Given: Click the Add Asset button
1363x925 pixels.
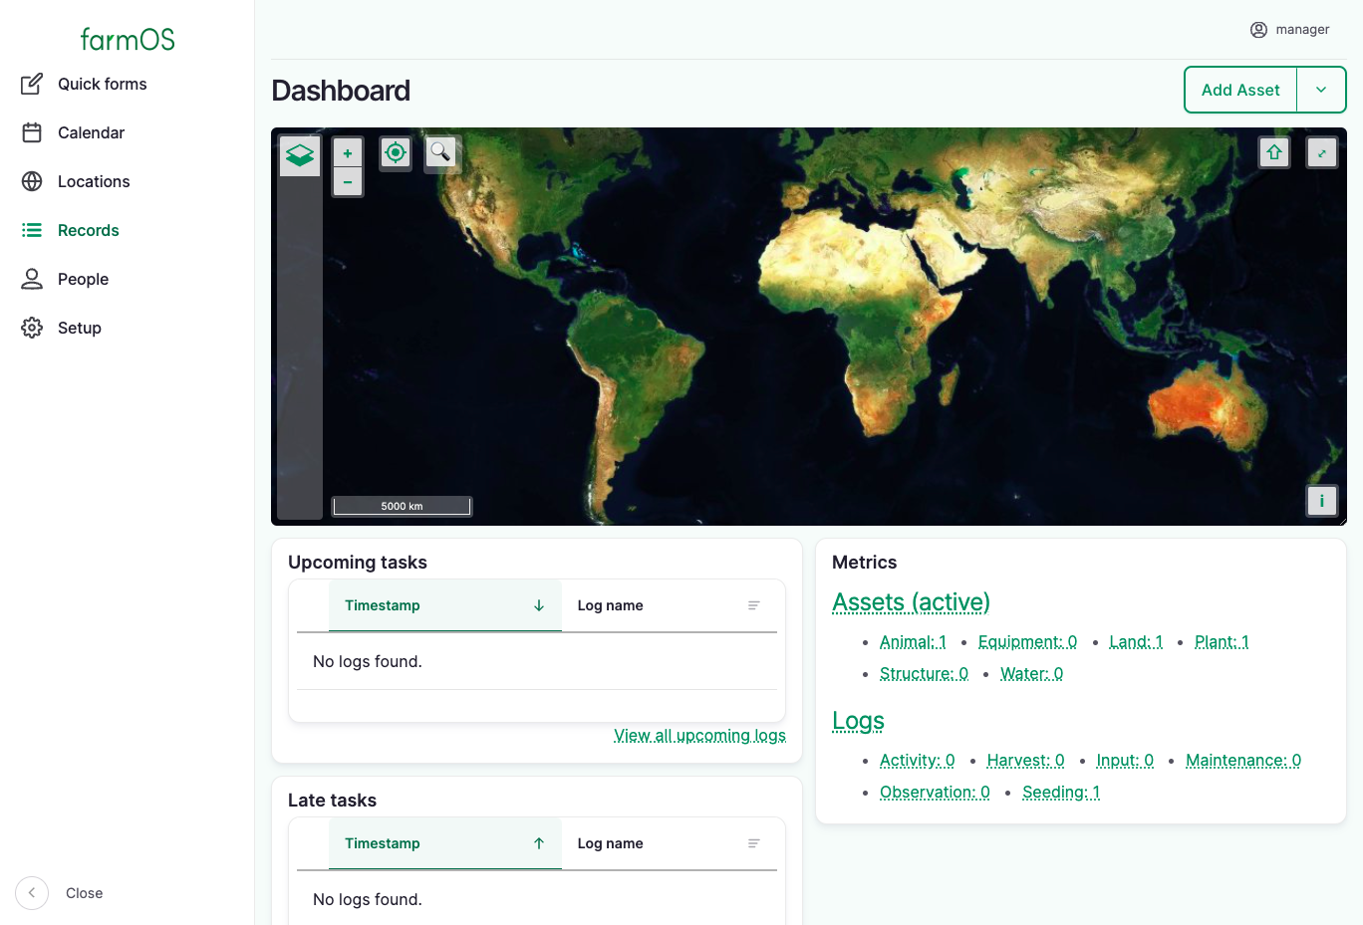Looking at the screenshot, I should tap(1240, 91).
